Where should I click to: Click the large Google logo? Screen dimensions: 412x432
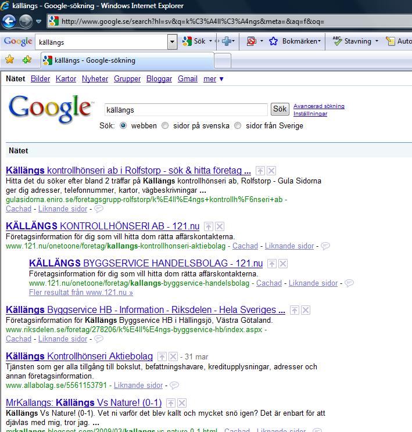pos(51,109)
